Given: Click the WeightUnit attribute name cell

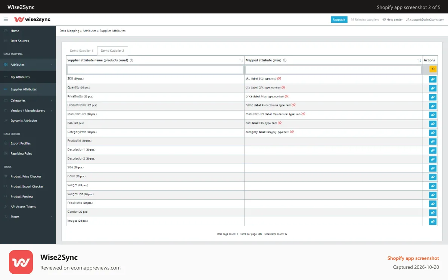Looking at the screenshot, I should click(155, 195).
